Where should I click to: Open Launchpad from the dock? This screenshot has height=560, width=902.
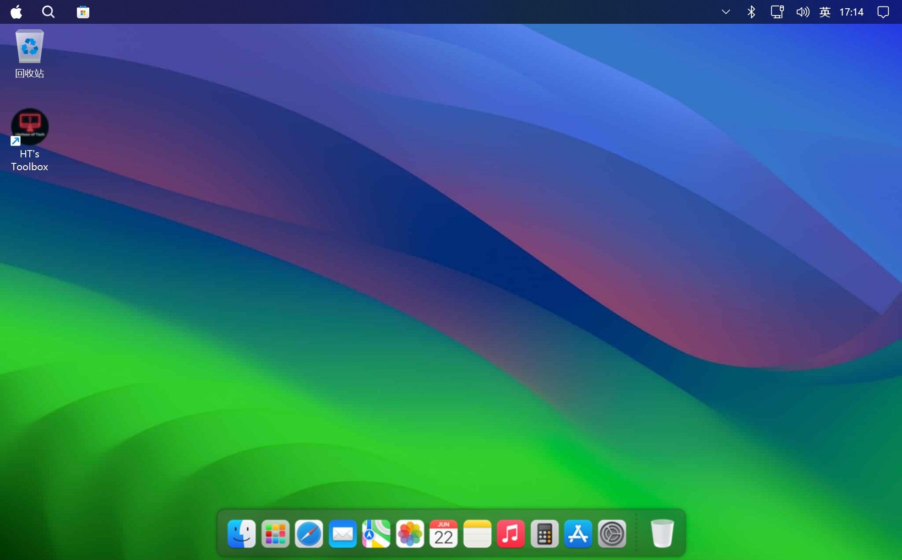[x=275, y=533]
